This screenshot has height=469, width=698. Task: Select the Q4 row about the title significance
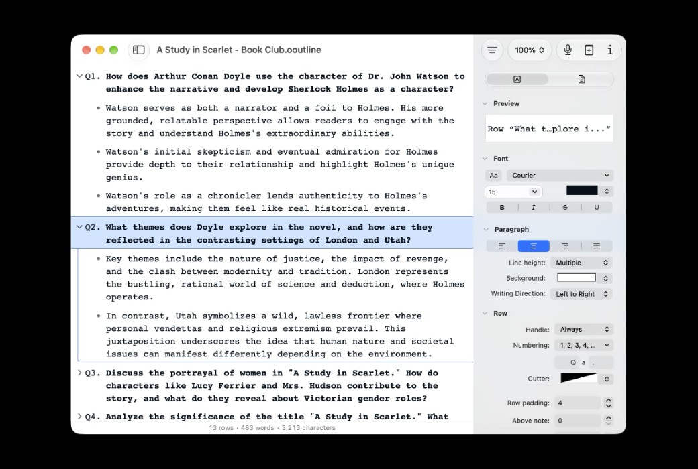[x=272, y=417]
